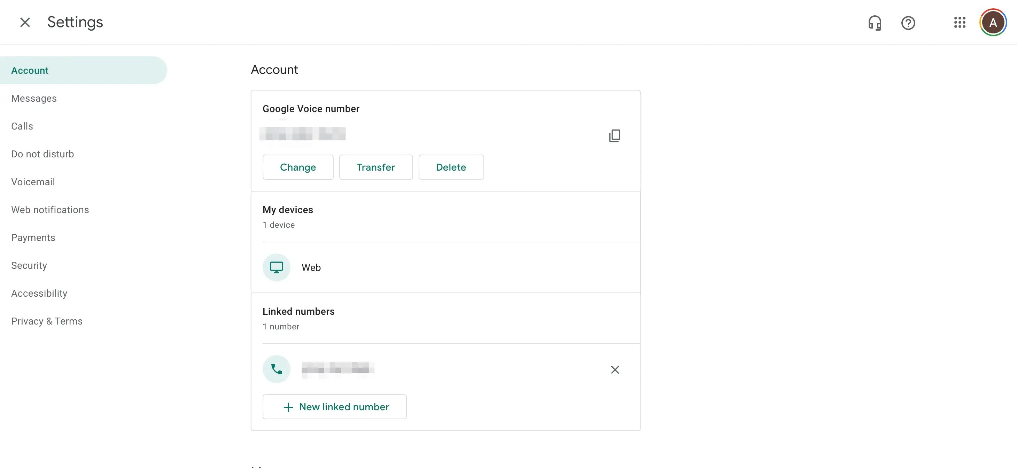
Task: Click the headset audio settings icon
Action: (875, 23)
